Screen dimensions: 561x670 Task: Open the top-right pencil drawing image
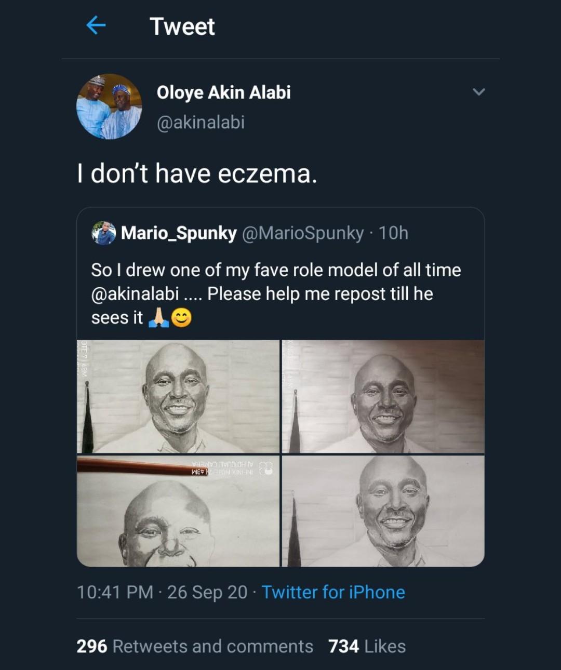click(383, 396)
